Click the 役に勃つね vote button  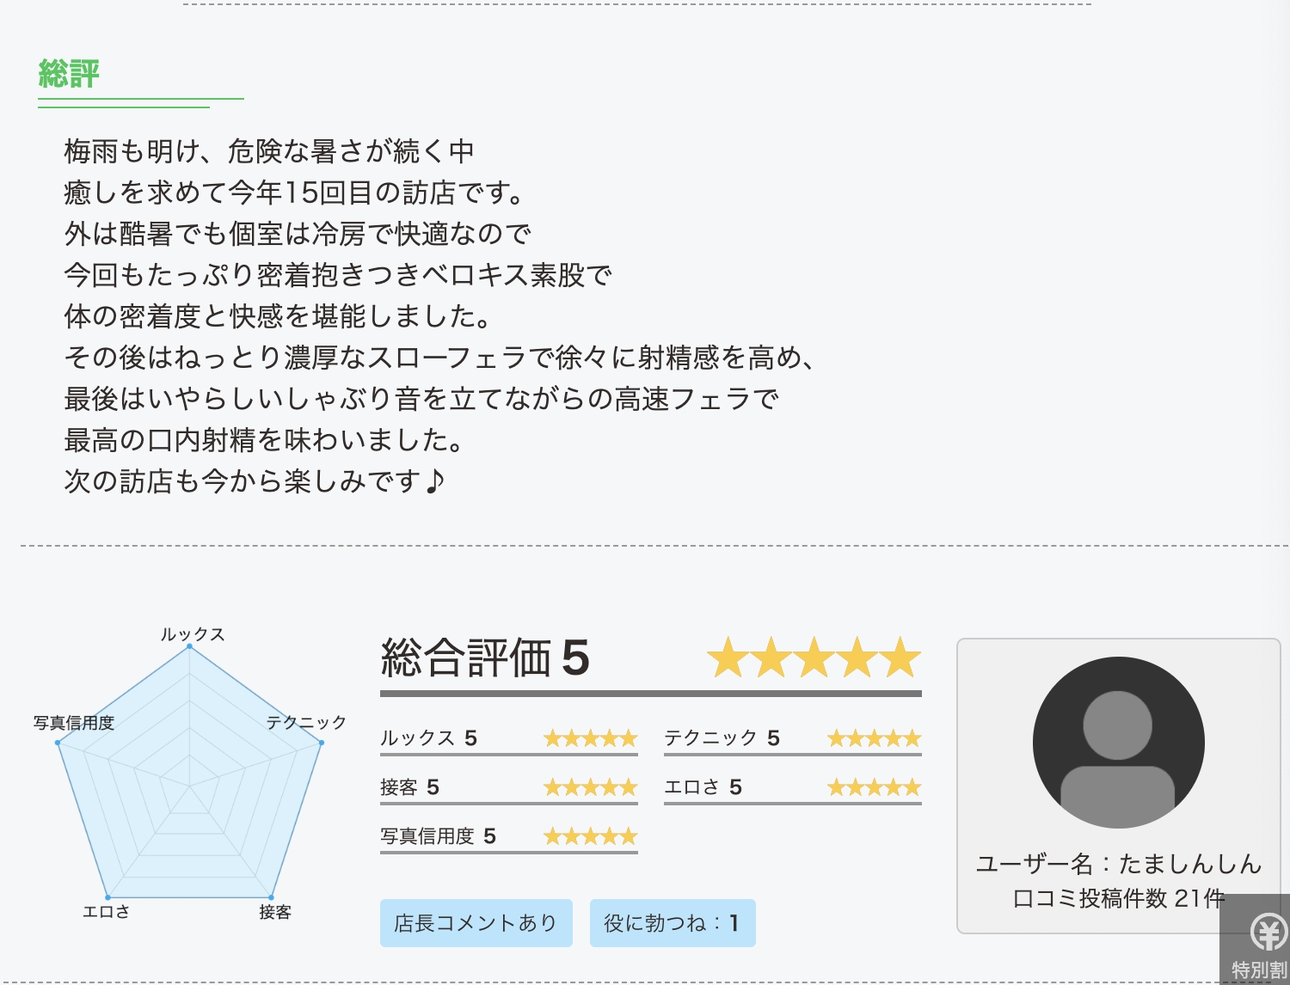(x=673, y=923)
